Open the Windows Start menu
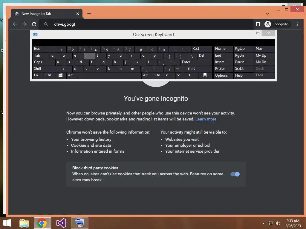The width and height of the screenshot is (306, 229). [7, 223]
